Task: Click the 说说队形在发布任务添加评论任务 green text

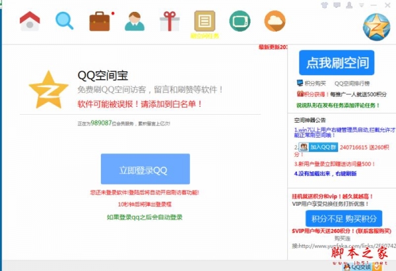Action: tap(338, 105)
